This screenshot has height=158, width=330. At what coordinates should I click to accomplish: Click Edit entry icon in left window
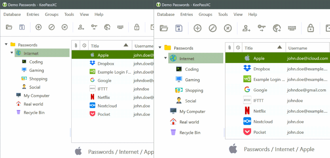pos(52,27)
